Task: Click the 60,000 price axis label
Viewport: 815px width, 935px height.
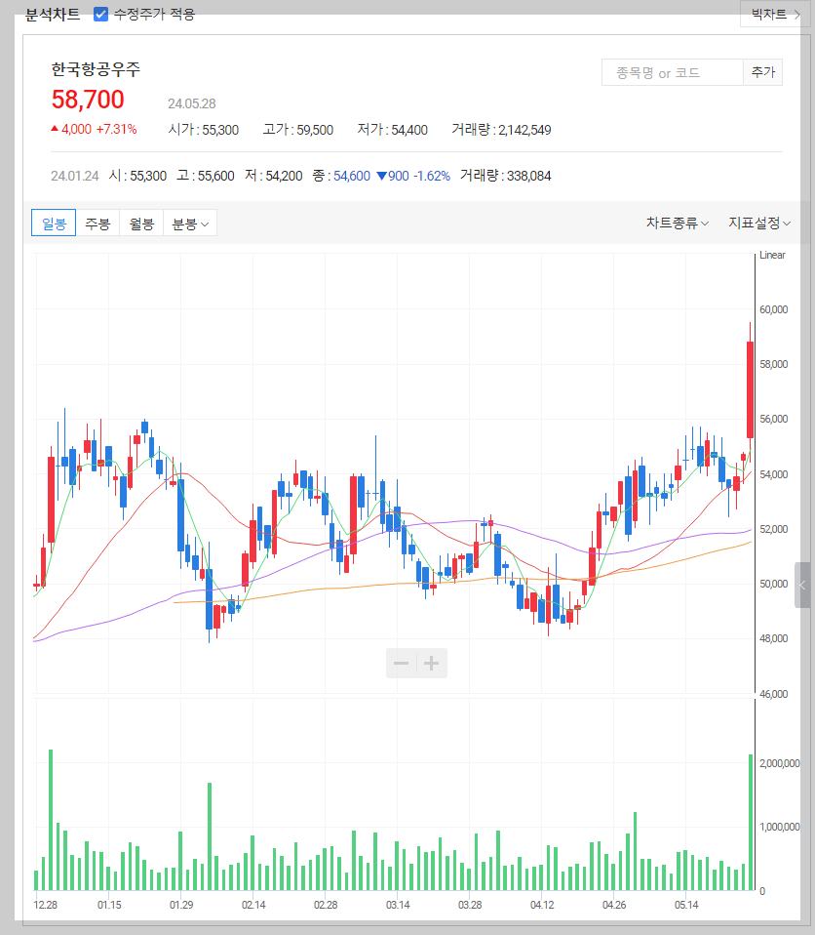Action: [x=773, y=309]
